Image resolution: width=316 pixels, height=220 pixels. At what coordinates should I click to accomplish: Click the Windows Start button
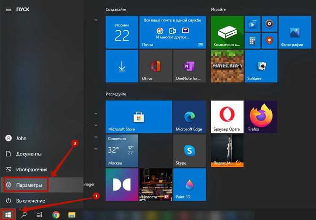click(x=8, y=215)
